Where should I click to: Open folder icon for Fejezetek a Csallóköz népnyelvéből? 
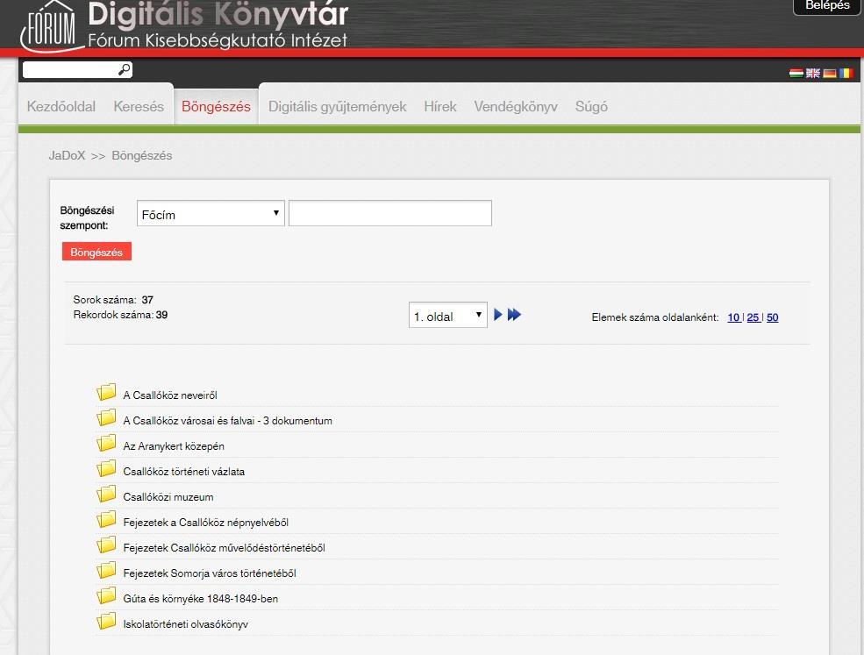pos(106,519)
